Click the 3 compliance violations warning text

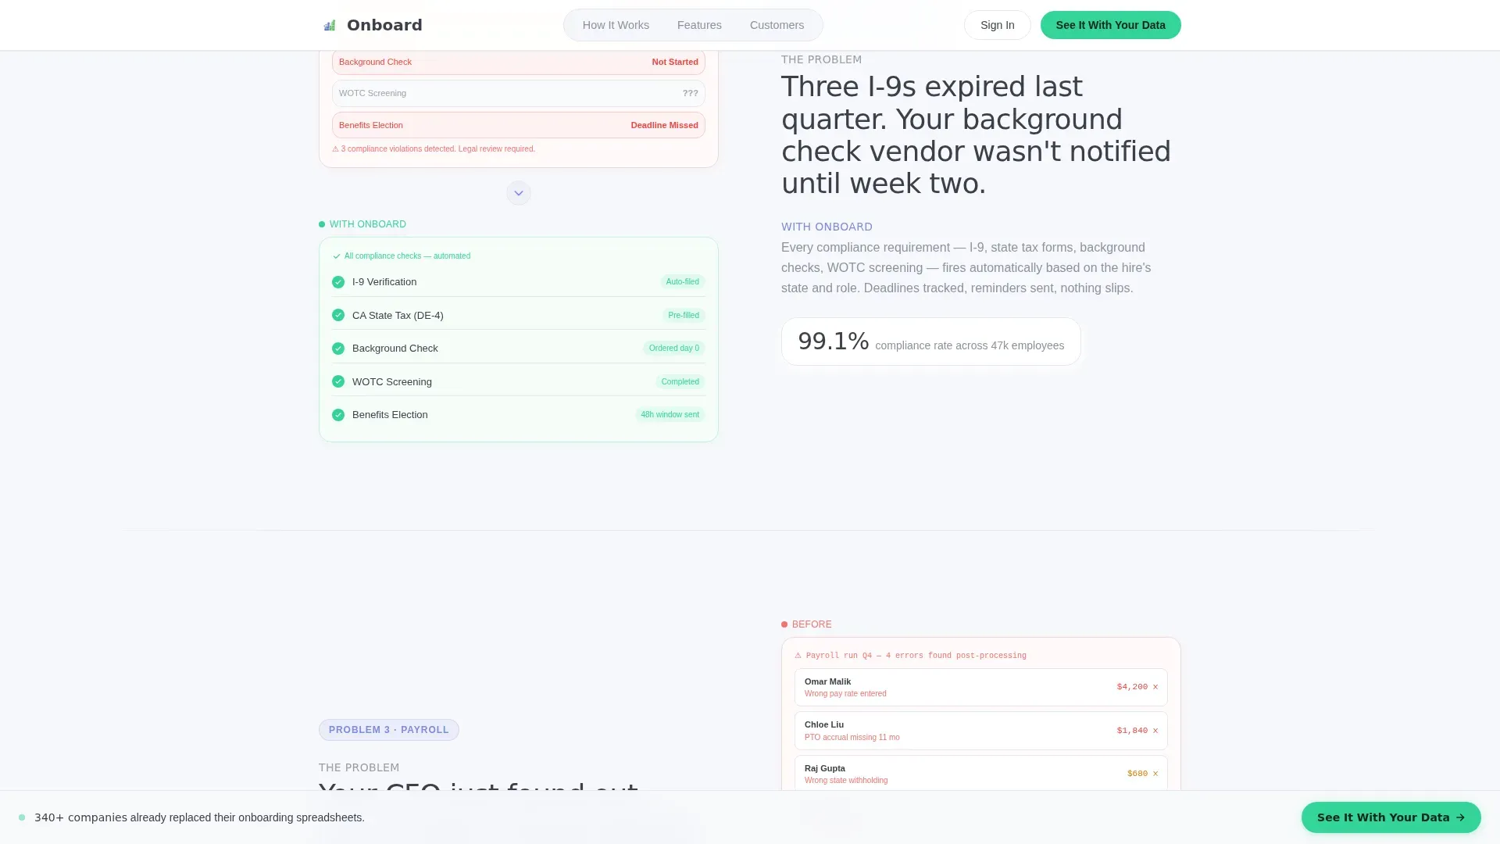(x=434, y=148)
